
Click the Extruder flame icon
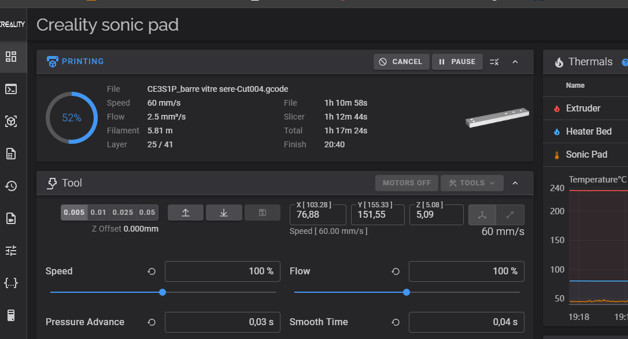pos(557,109)
